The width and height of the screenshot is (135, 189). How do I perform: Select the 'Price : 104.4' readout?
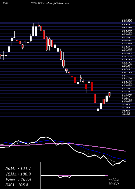pos(18,180)
